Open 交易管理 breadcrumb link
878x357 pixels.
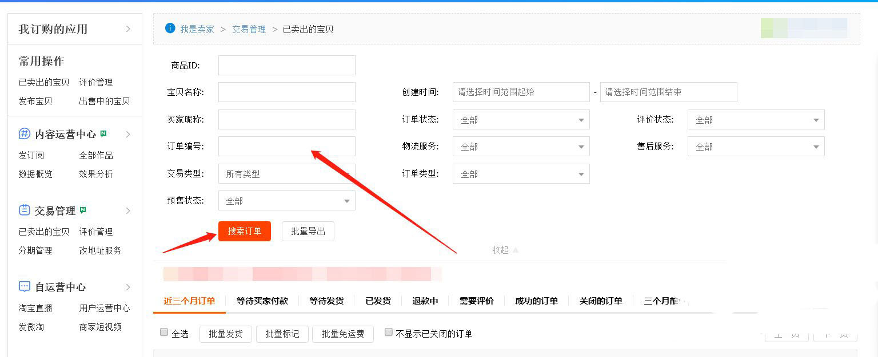coord(249,29)
